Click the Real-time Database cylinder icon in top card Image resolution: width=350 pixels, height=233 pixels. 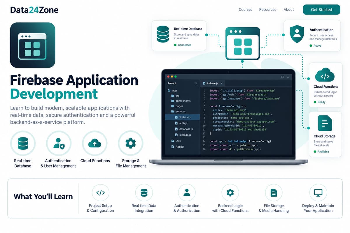click(163, 34)
